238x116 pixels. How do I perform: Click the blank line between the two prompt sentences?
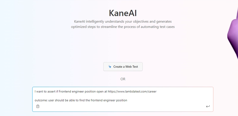pyautogui.click(x=123, y=96)
